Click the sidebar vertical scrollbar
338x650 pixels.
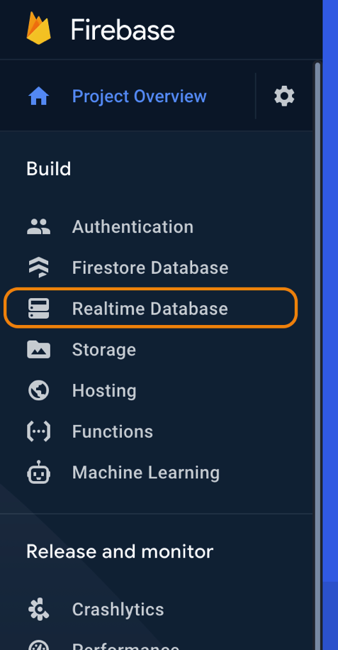pyautogui.click(x=317, y=356)
